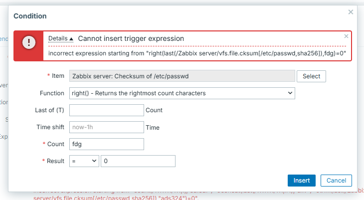Click into the Time shift field
The width and height of the screenshot is (364, 200).
click(107, 127)
